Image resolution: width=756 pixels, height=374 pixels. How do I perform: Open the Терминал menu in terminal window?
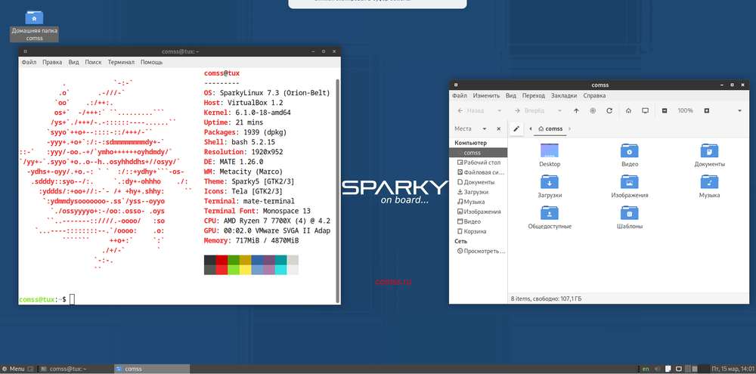(120, 62)
